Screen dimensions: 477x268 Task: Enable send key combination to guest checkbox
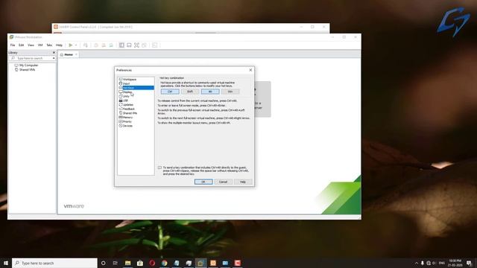159,167
